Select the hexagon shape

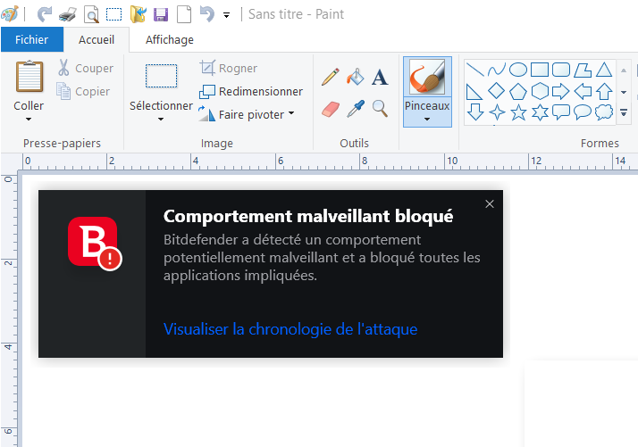540,91
